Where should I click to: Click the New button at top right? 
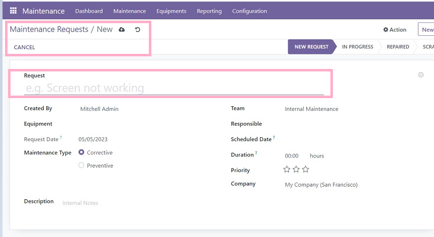point(426,30)
